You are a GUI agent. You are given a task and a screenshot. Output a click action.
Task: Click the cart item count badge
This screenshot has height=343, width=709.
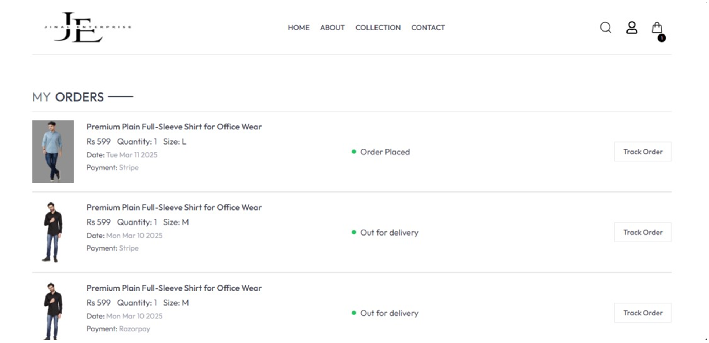[661, 38]
